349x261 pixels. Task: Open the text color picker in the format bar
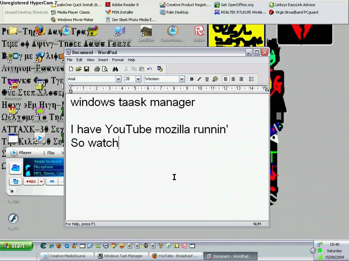pos(215,79)
